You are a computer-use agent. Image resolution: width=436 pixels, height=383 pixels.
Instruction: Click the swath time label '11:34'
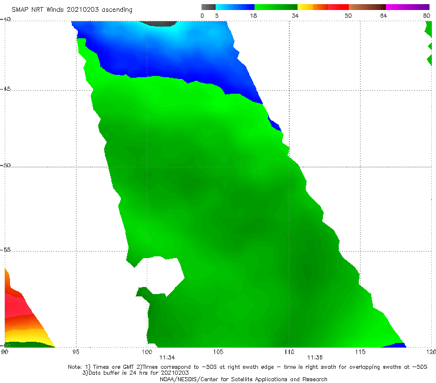point(167,358)
